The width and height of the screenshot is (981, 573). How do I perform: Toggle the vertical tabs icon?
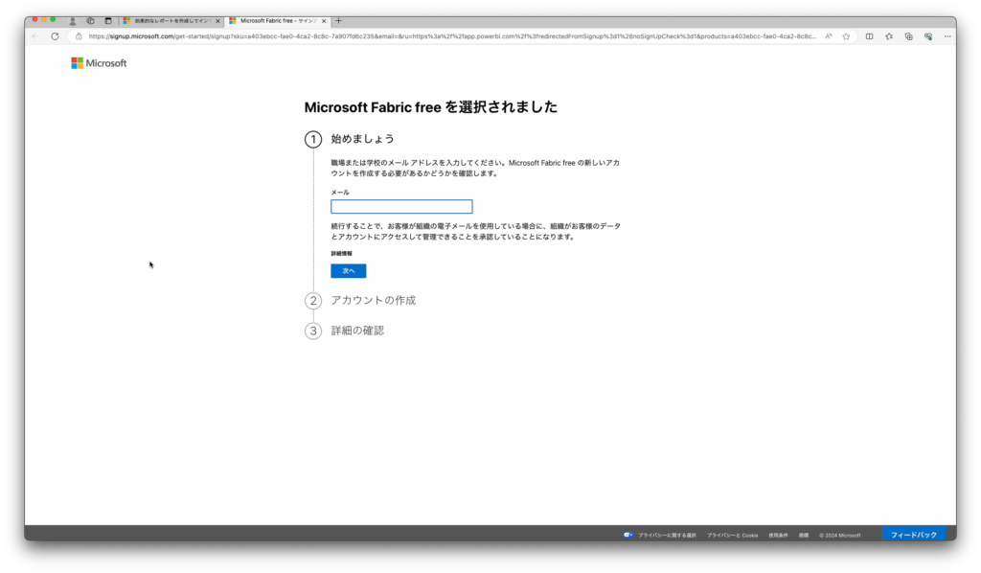point(107,20)
